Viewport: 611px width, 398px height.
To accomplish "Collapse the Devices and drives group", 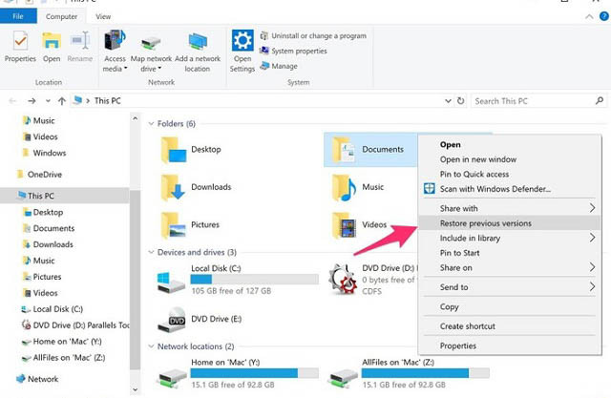I will point(151,252).
